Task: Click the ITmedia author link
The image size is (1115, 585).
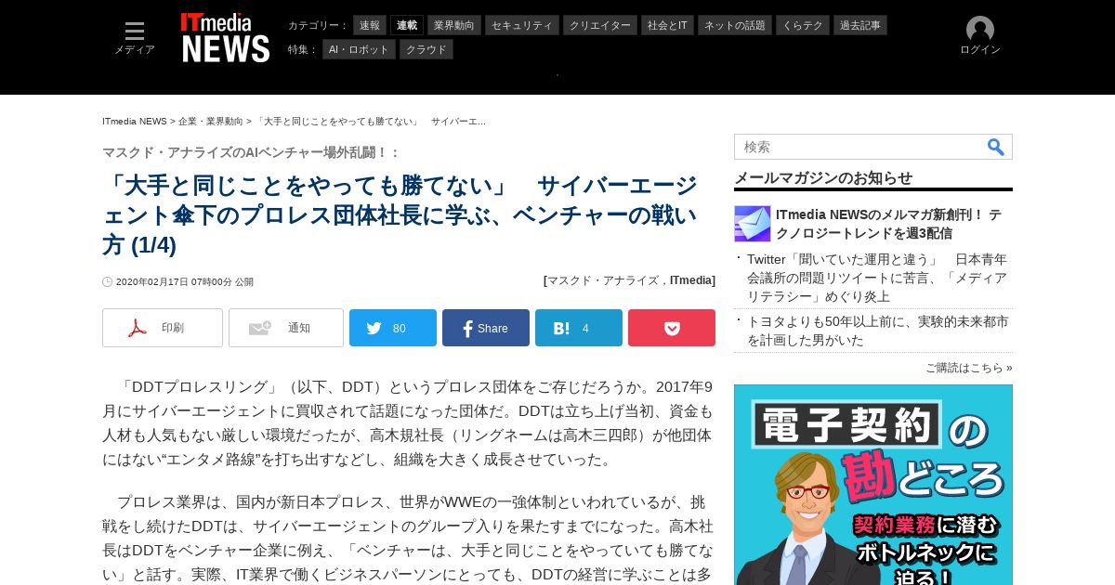Action: point(690,280)
